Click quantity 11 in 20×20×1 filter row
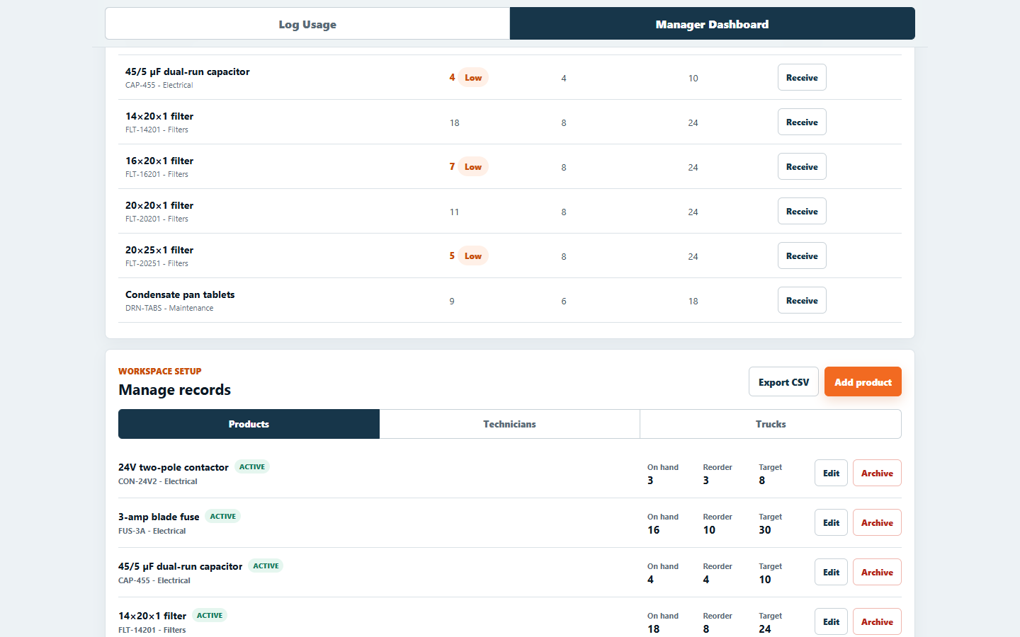This screenshot has height=637, width=1020. click(x=454, y=212)
